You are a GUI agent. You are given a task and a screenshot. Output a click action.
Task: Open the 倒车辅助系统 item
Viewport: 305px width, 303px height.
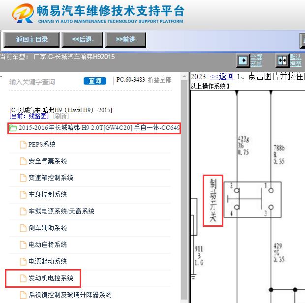(x=48, y=228)
